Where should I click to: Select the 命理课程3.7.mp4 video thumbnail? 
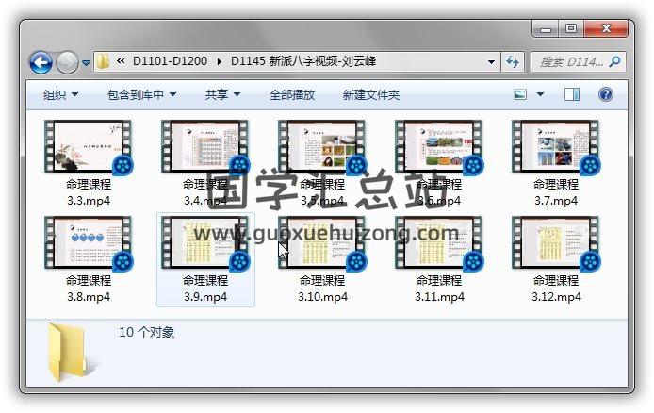[555, 146]
